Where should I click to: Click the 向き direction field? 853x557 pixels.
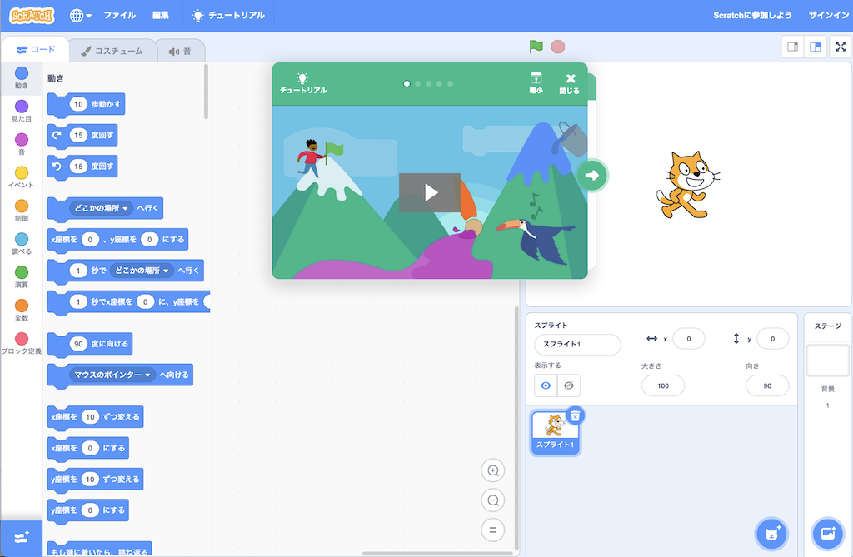coord(767,385)
